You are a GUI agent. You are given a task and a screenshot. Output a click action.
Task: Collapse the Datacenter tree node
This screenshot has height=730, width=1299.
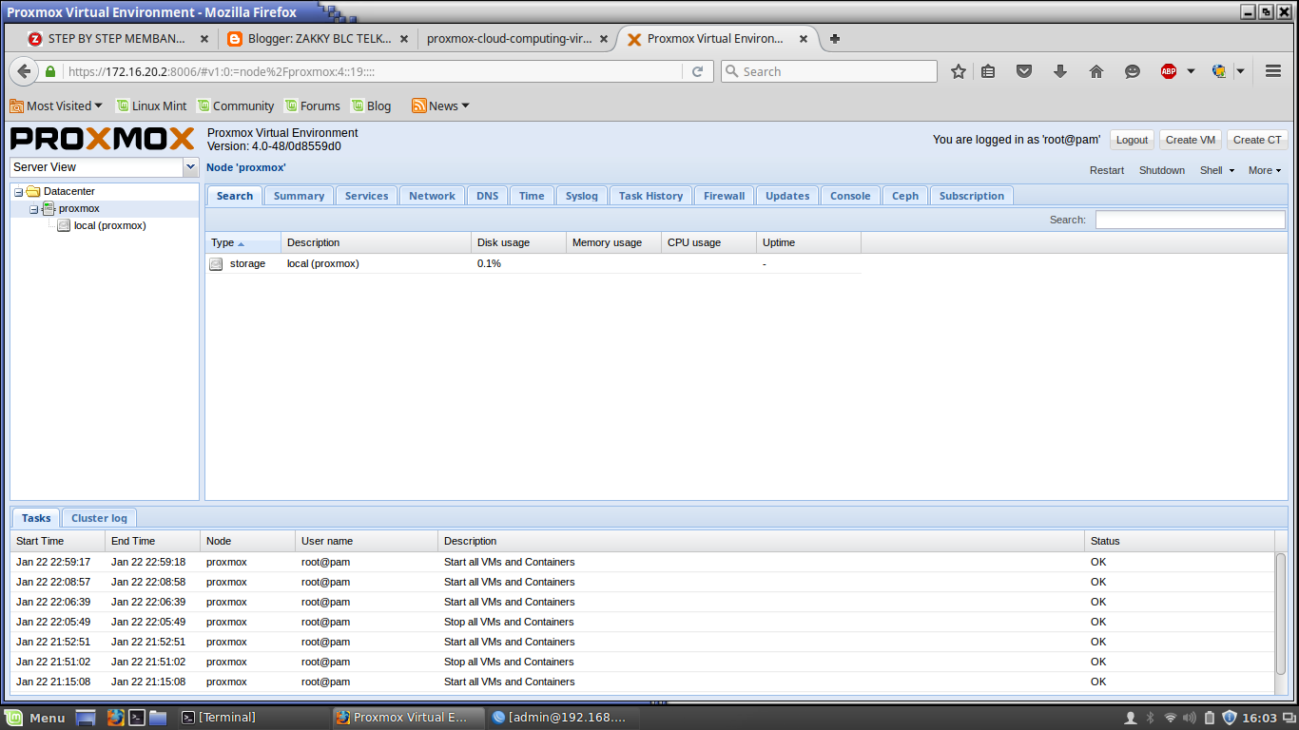(18, 191)
